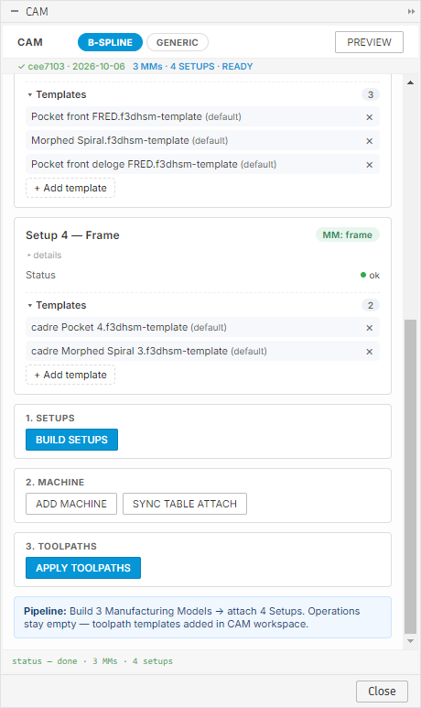Click the PREVIEW button
The image size is (421, 708).
pos(369,42)
